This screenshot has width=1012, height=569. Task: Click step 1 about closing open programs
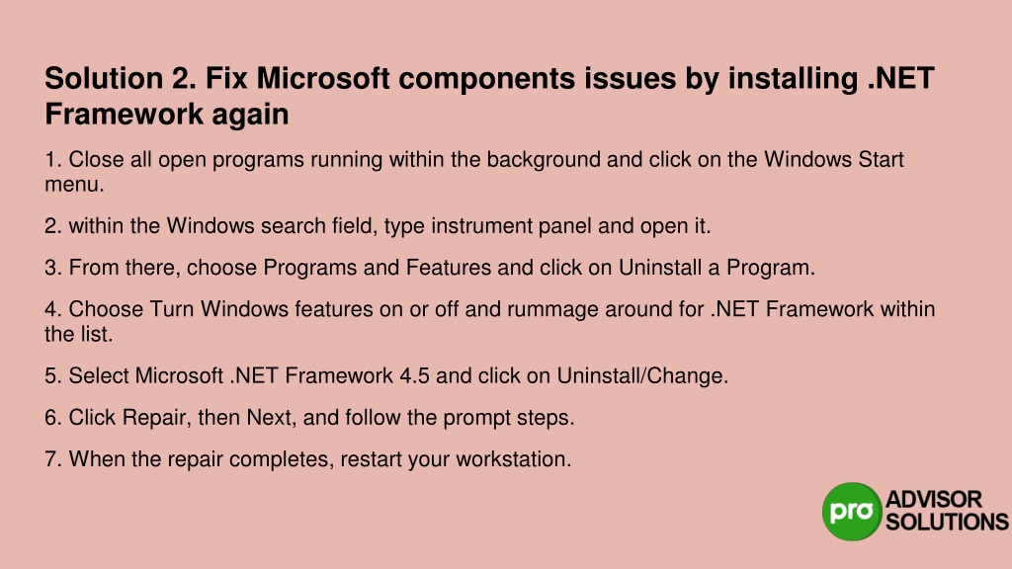pyautogui.click(x=473, y=172)
